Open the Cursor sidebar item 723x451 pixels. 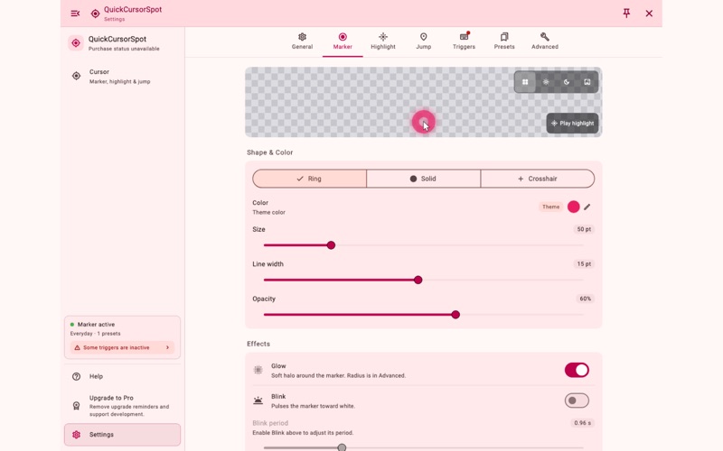[122, 77]
